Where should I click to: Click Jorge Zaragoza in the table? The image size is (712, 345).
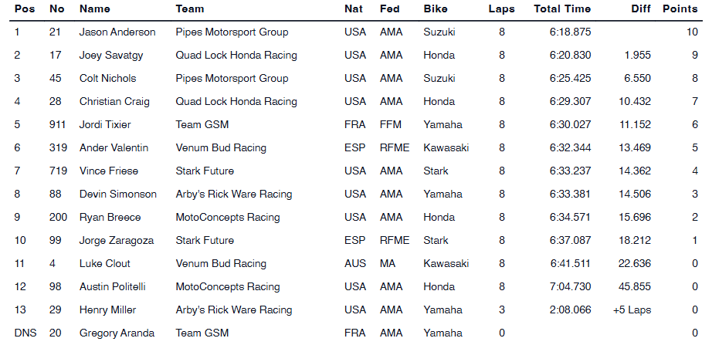click(116, 241)
